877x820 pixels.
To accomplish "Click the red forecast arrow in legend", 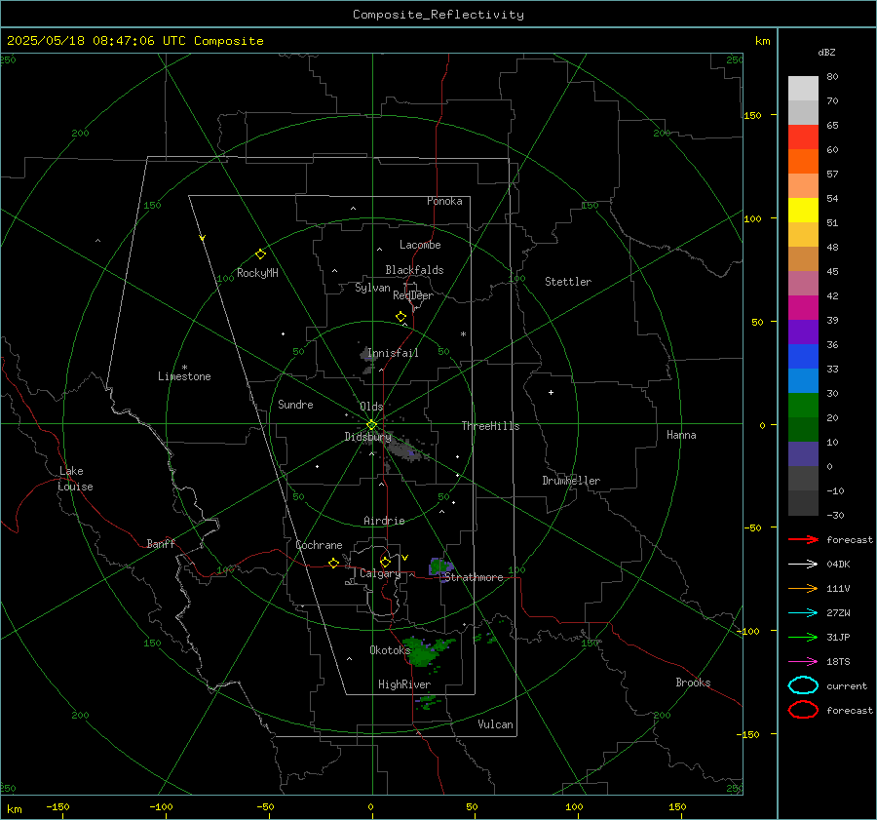I will pos(803,539).
